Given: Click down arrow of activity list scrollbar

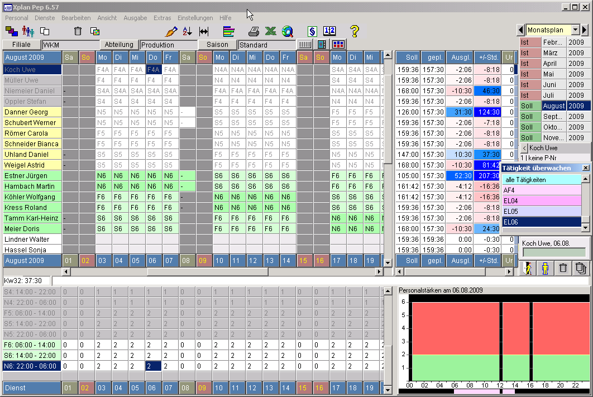Looking at the screenshot, I should (585, 227).
